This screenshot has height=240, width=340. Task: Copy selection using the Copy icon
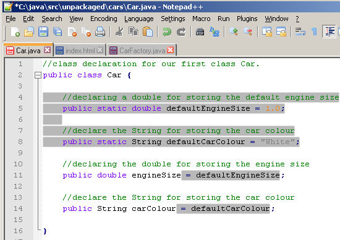pos(134,32)
